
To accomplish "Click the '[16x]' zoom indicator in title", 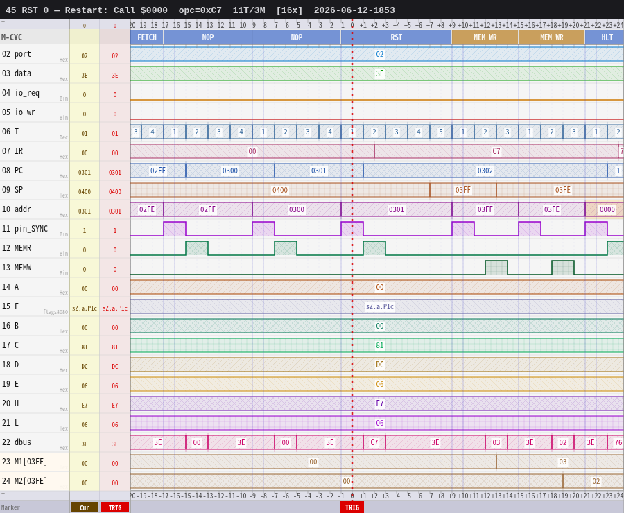I will (x=289, y=10).
